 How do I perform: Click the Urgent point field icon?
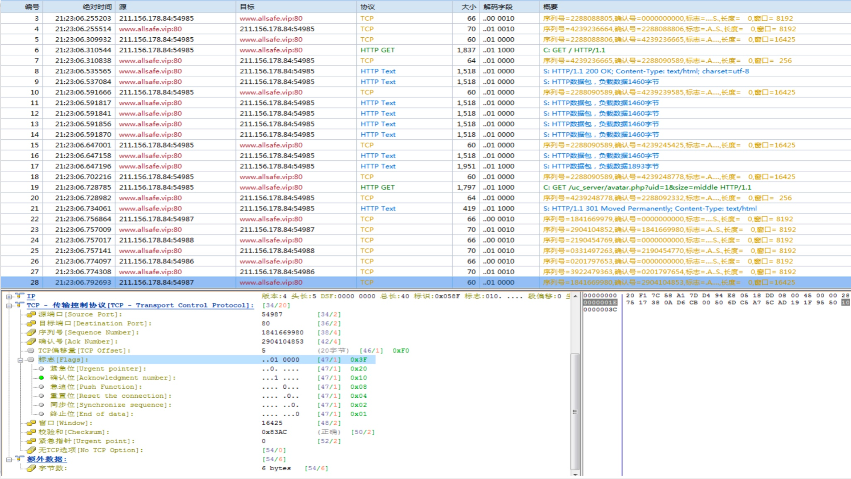(x=31, y=441)
